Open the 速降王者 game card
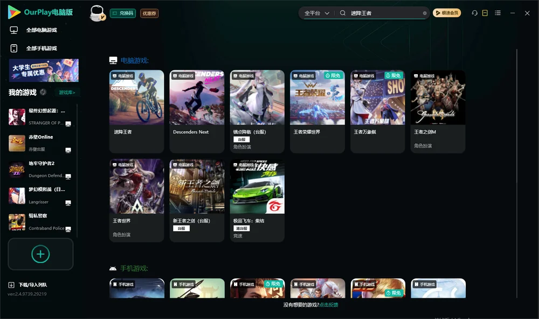Image resolution: width=539 pixels, height=319 pixels. click(x=137, y=112)
